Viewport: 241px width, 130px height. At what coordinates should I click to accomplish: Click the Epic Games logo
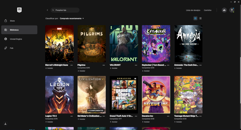[19, 10]
